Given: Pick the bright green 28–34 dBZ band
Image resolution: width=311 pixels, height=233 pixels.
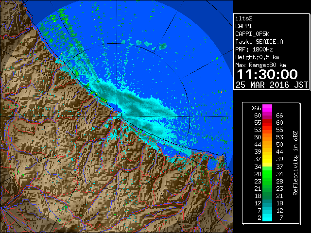Looking at the screenshot, I should pyautogui.click(x=267, y=174).
